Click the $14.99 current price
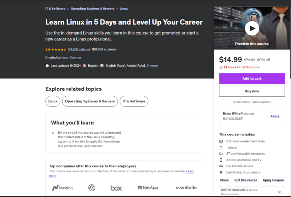The height and width of the screenshot is (197, 291). [230, 59]
